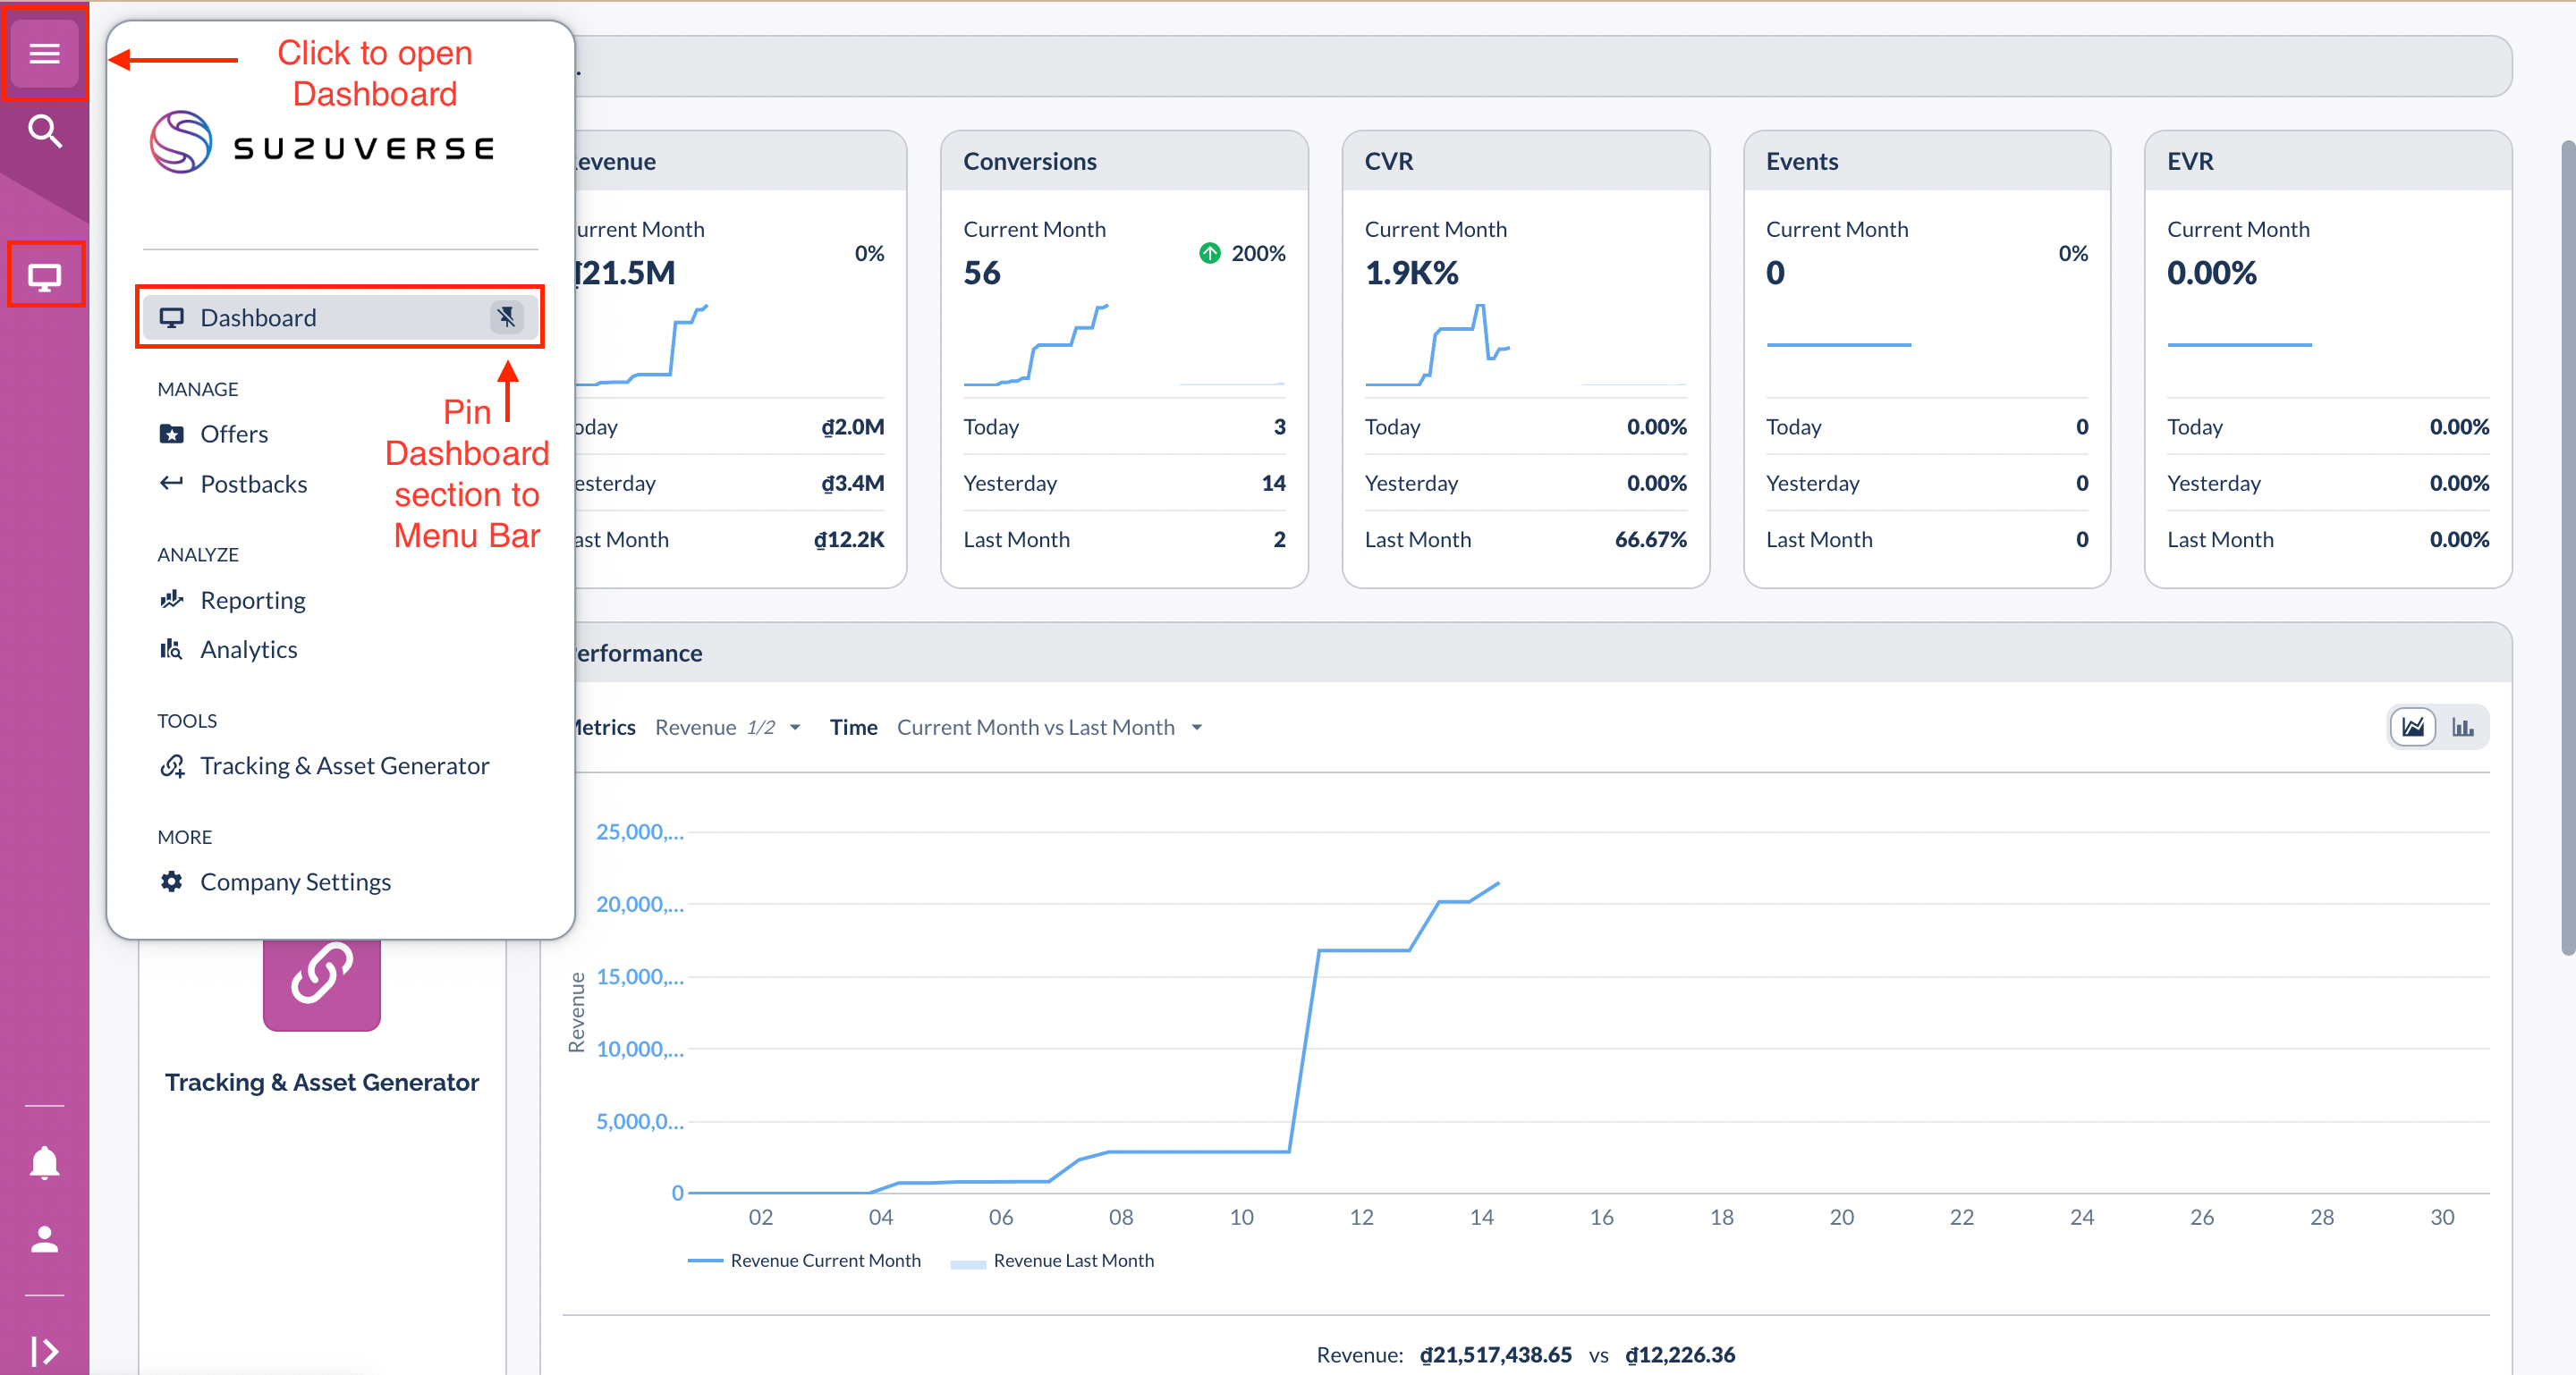Open Tracking & Asset Generator menu link
This screenshot has height=1375, width=2576.
coord(344,765)
